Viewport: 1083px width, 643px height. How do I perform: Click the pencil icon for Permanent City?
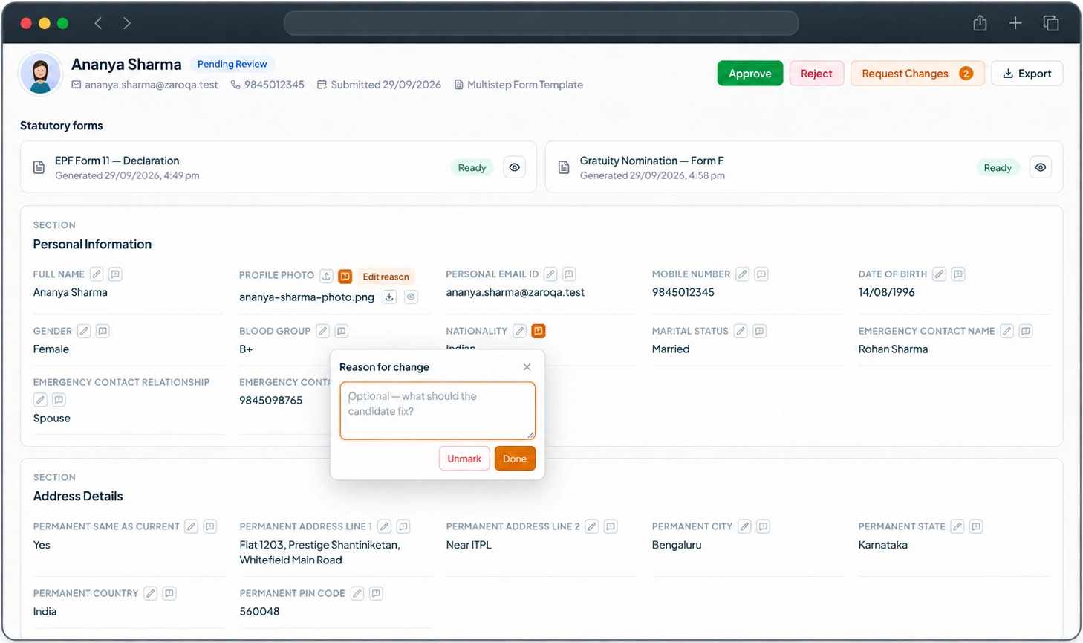745,526
